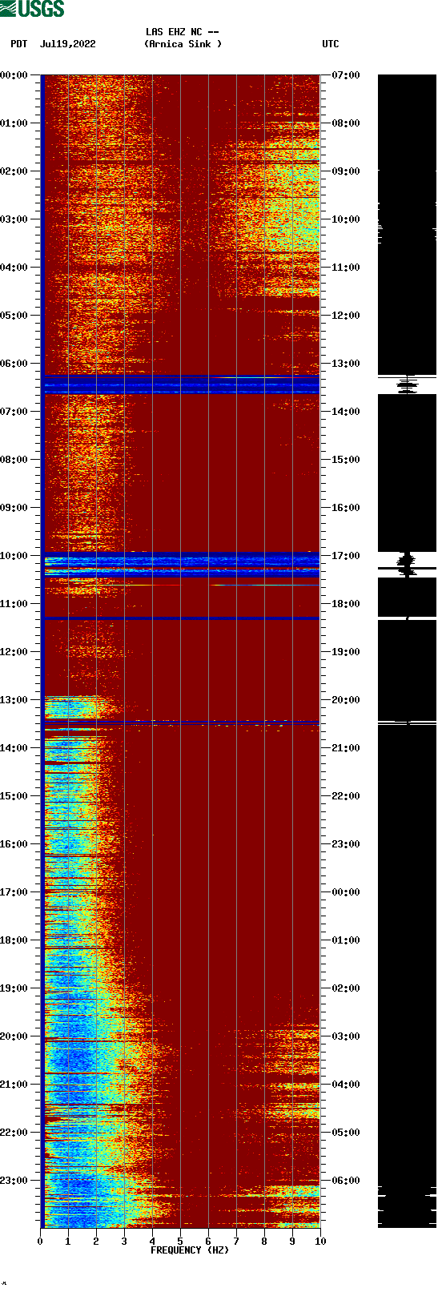This screenshot has width=442, height=1292.
Task: Click the PDT time label '00:00'
Action: [14, 75]
